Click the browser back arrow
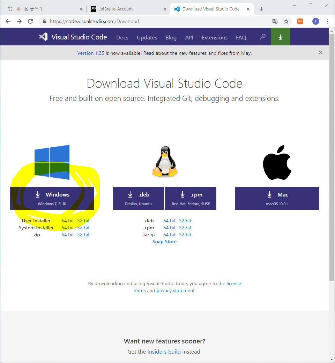The height and width of the screenshot is (363, 335). pos(8,21)
